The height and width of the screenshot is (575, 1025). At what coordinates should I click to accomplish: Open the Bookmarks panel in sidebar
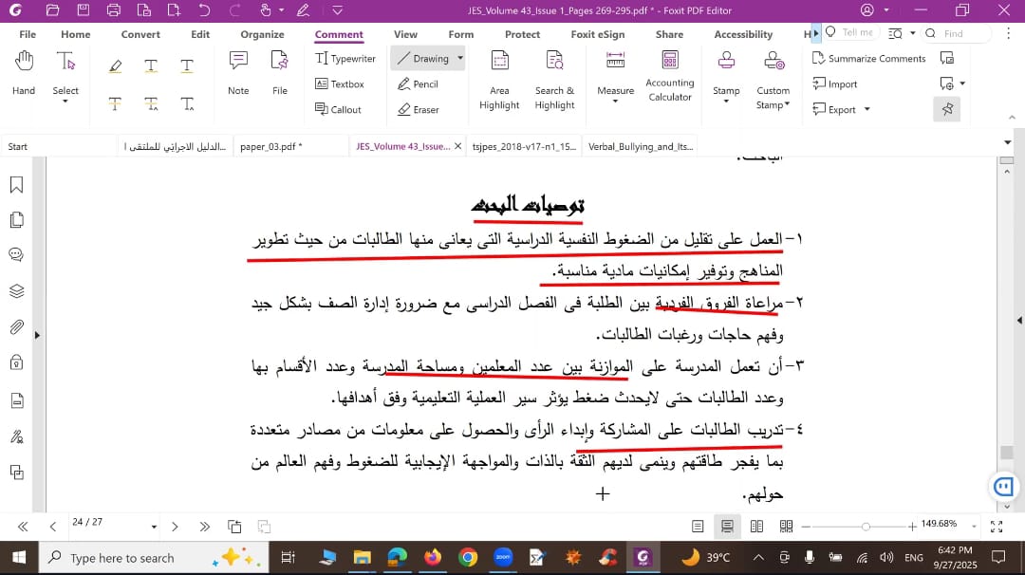[16, 185]
